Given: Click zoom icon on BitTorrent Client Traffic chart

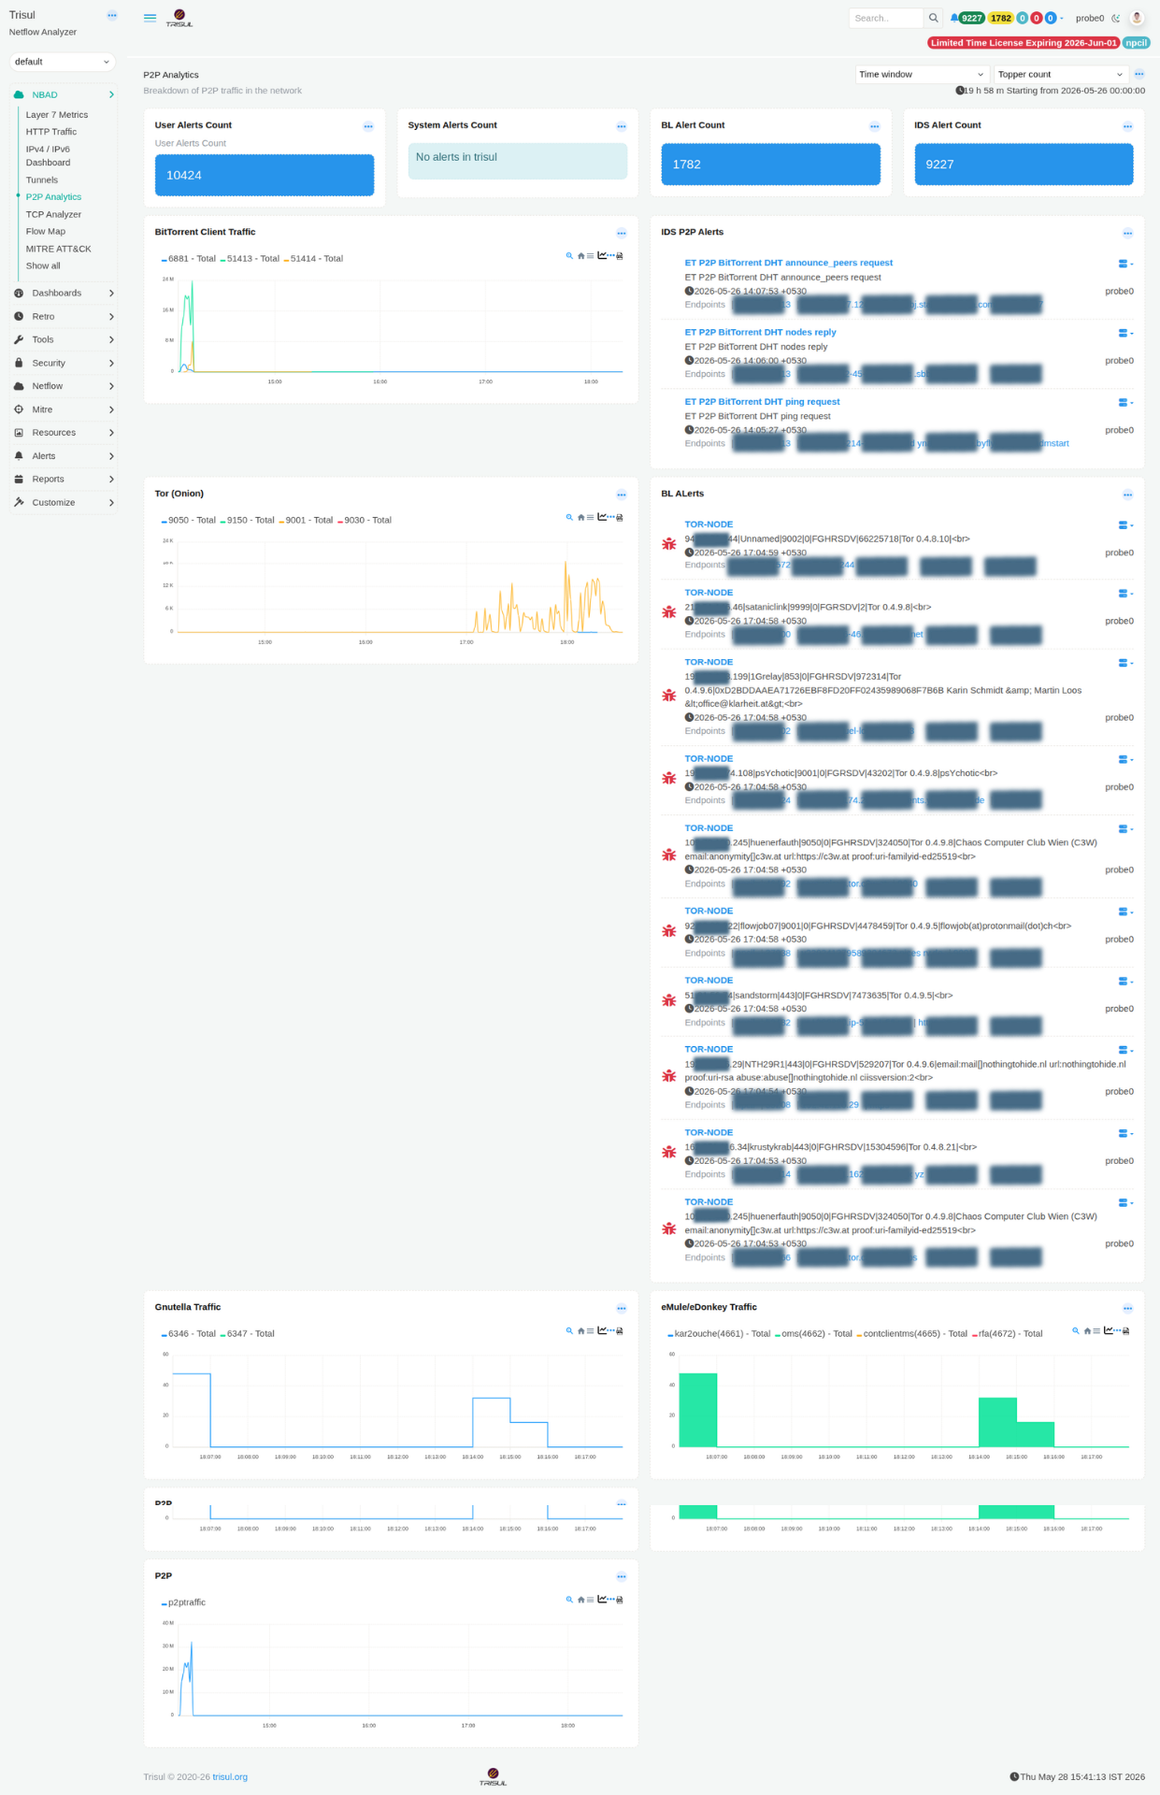Looking at the screenshot, I should click(569, 255).
